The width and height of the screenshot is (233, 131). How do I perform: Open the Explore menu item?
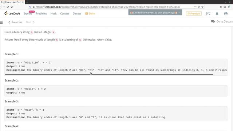click(x=28, y=13)
